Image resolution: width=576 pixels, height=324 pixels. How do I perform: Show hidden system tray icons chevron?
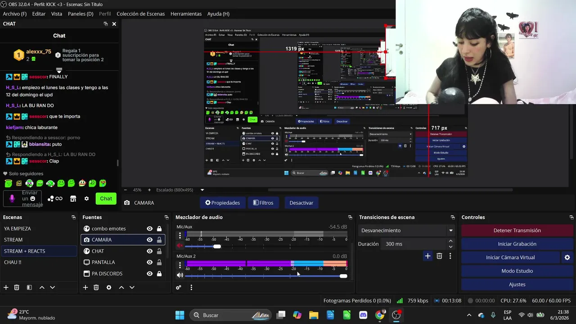click(469, 315)
